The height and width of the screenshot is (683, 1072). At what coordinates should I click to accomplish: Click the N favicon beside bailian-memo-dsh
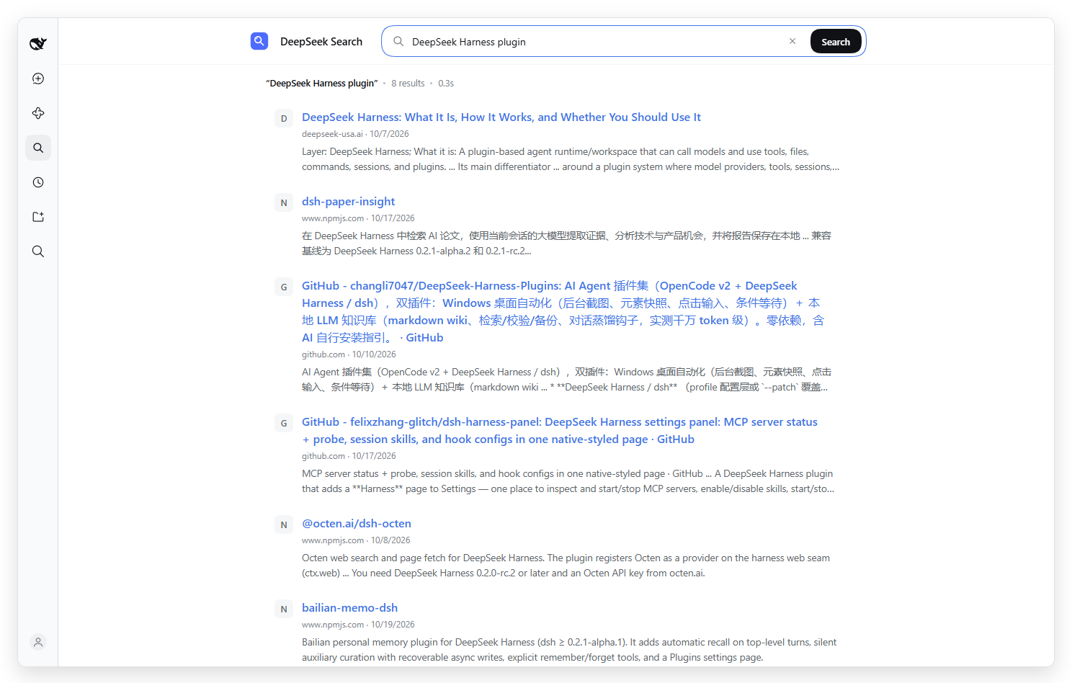(284, 610)
